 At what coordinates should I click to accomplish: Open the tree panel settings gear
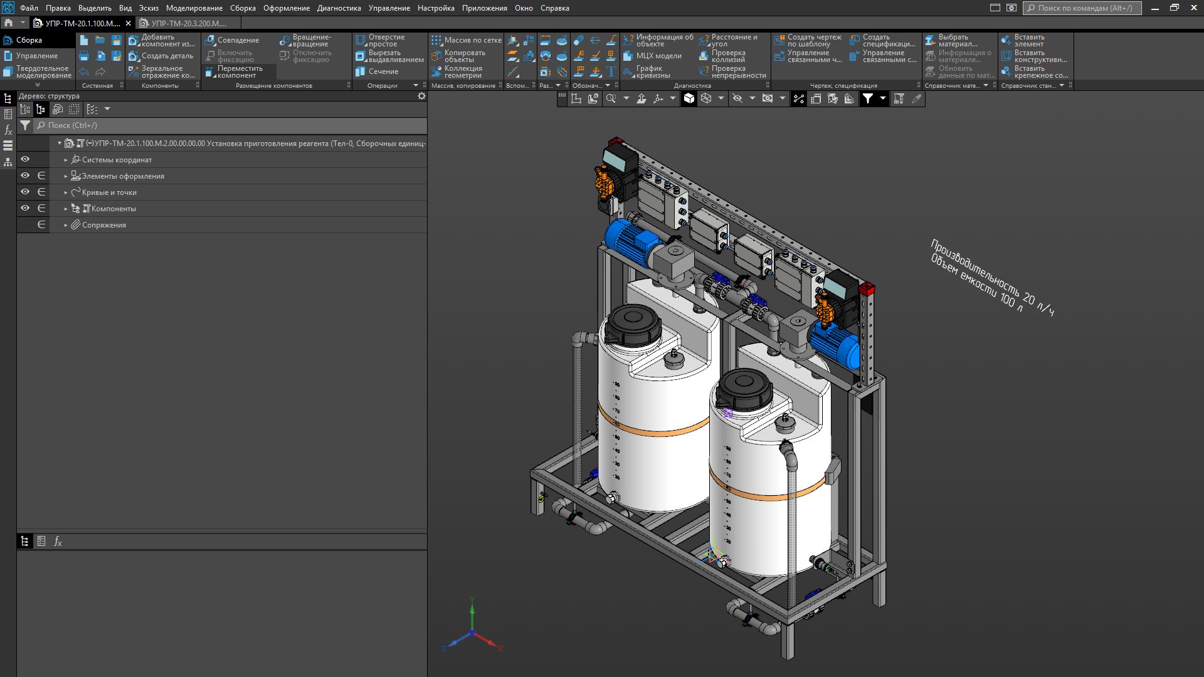pos(421,96)
